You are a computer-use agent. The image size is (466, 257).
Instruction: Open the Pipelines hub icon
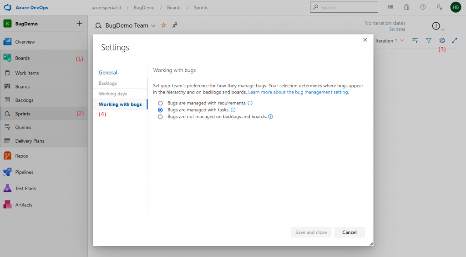point(7,172)
